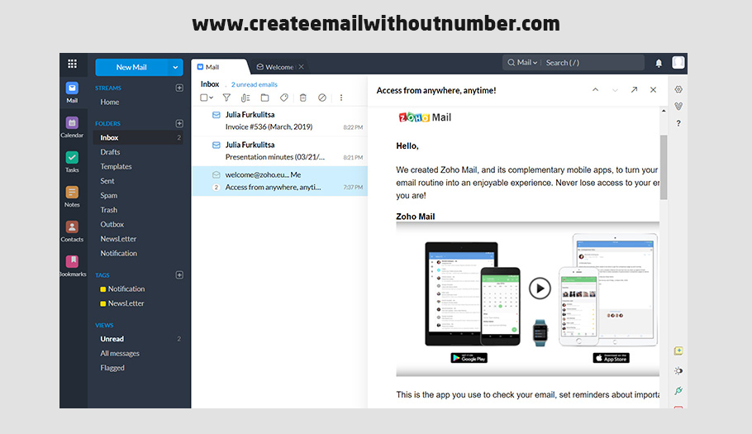Expand the select-all checkbox dropdown arrow
Viewport: 752px width, 434px height.
pos(211,98)
